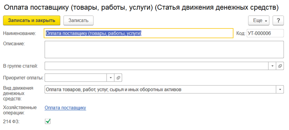Click the 'Записать' save button
289x130 pixels.
(x=78, y=21)
